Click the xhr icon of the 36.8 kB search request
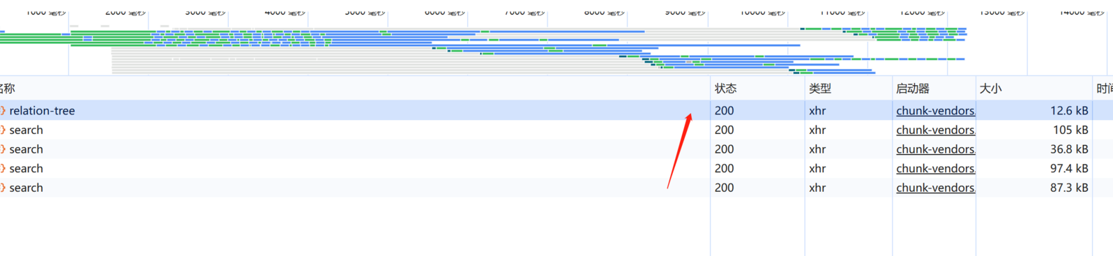This screenshot has width=1113, height=256. (x=3, y=149)
